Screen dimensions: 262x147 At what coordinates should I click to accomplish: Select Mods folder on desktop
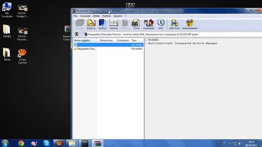(7, 54)
